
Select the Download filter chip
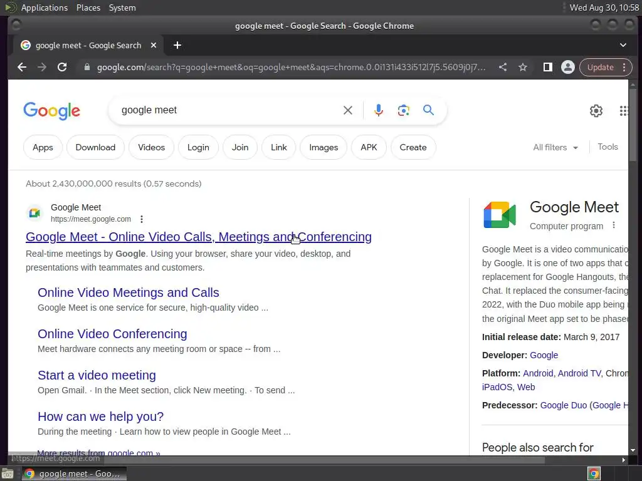click(95, 147)
